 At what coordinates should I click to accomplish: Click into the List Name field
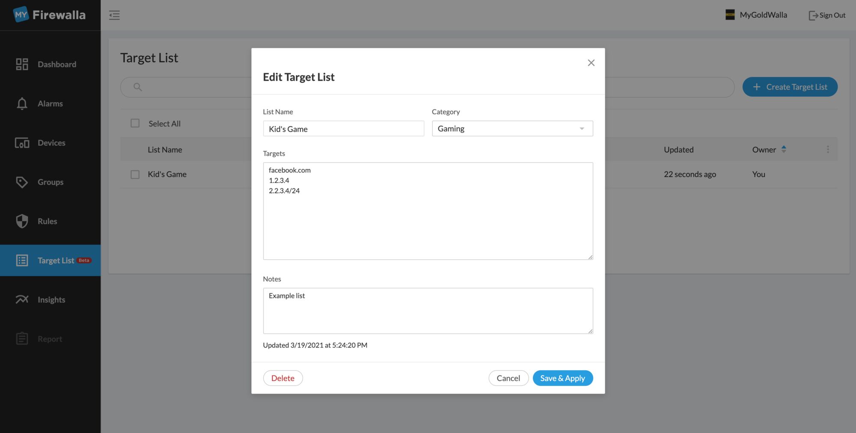pos(343,129)
